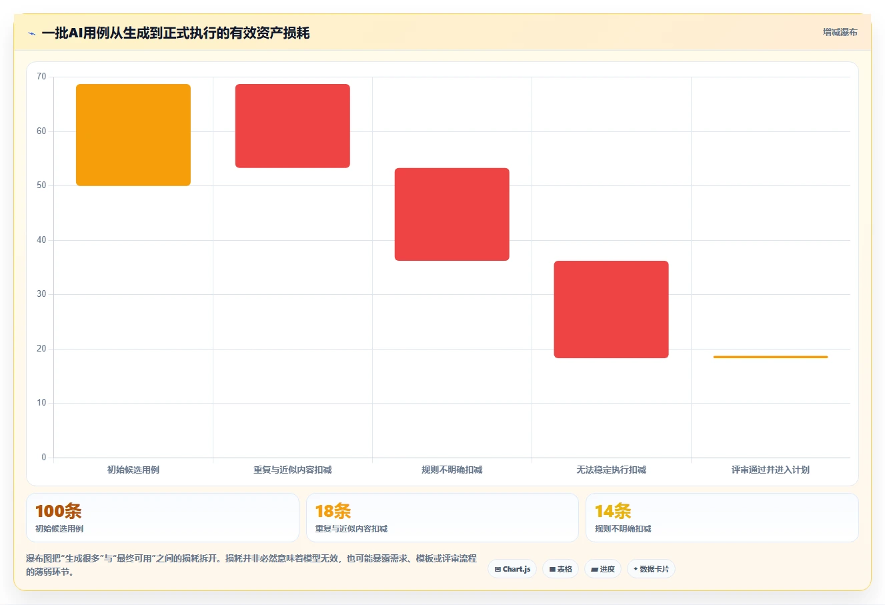Select the red 重复与近似内容扣减 bar
This screenshot has height=605, width=885.
tap(293, 126)
